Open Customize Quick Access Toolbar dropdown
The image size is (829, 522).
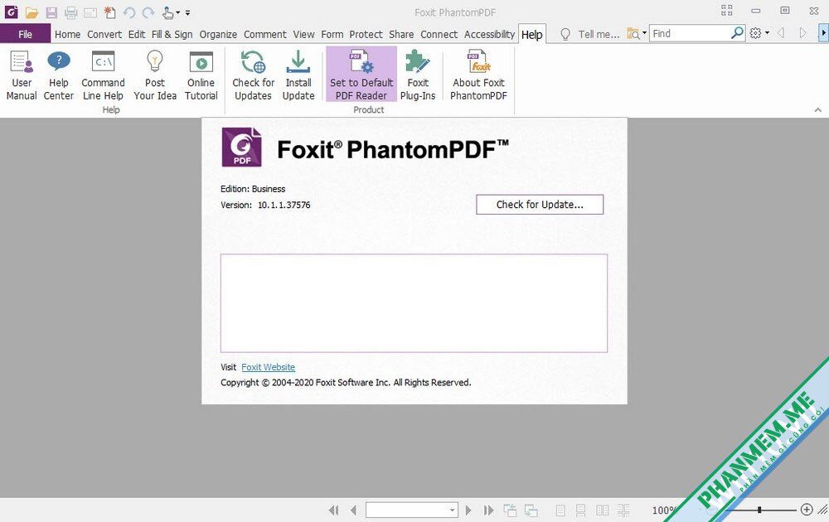coord(187,12)
